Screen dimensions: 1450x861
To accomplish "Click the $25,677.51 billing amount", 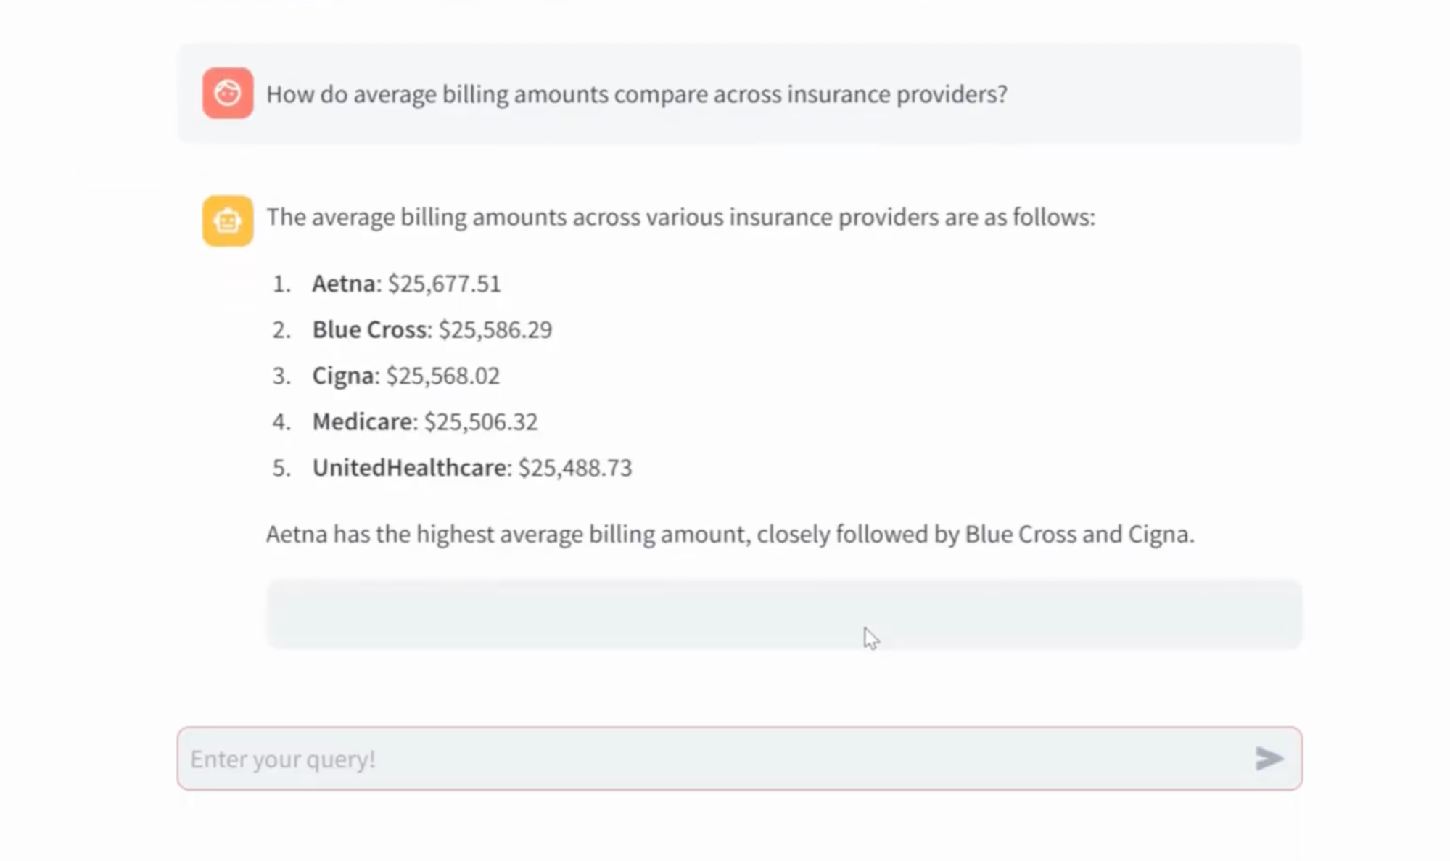I will tap(444, 284).
